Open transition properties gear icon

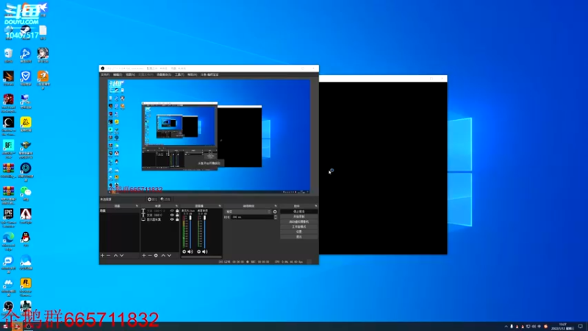275,212
